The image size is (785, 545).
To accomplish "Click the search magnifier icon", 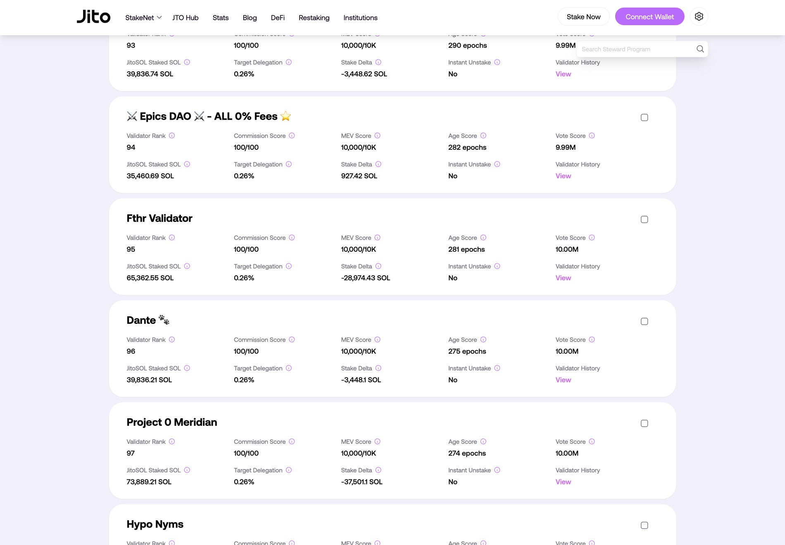I will click(700, 49).
